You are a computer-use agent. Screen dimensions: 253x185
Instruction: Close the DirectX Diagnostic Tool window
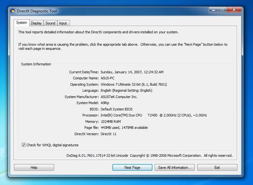click(234, 10)
